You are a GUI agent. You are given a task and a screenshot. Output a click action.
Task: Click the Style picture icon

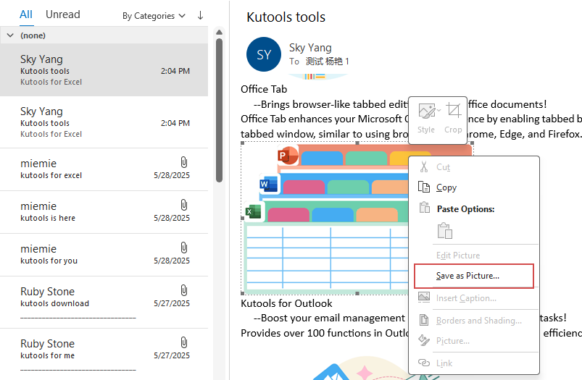[x=426, y=111]
